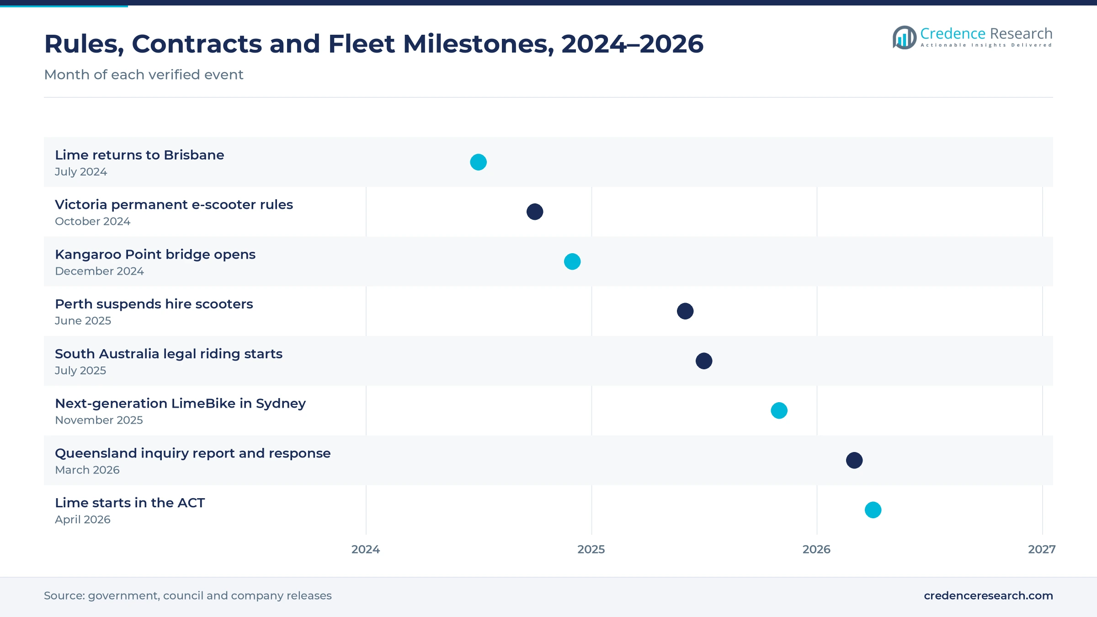
Task: Click the 'South Australia legal riding starts' label
Action: (x=169, y=354)
